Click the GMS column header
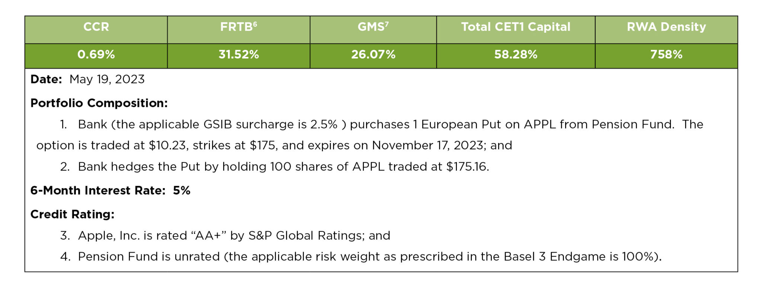Screen dimensions: 762x286 click(371, 27)
